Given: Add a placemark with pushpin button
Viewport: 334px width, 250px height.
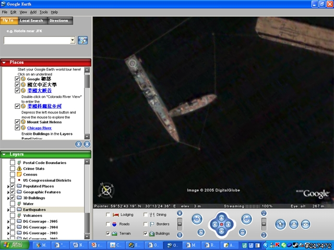Looking at the screenshot, I should [x=280, y=224].
